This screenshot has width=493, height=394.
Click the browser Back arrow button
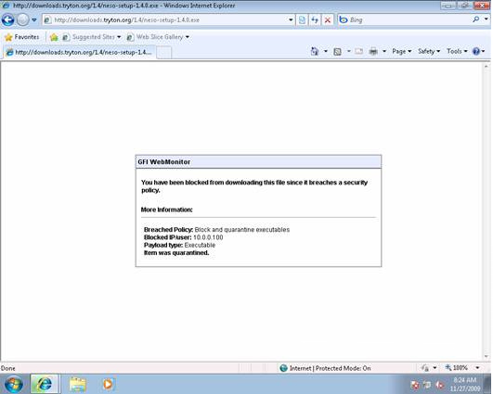pyautogui.click(x=7, y=20)
